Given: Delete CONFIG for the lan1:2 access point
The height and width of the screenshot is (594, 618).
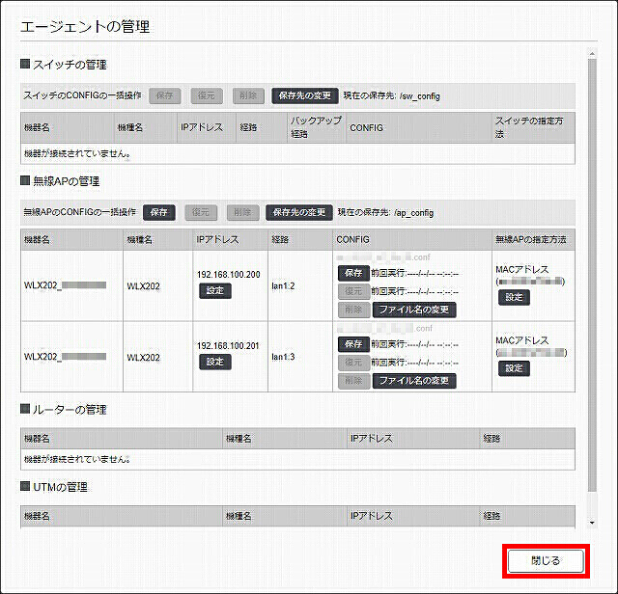Looking at the screenshot, I should coord(353,310).
